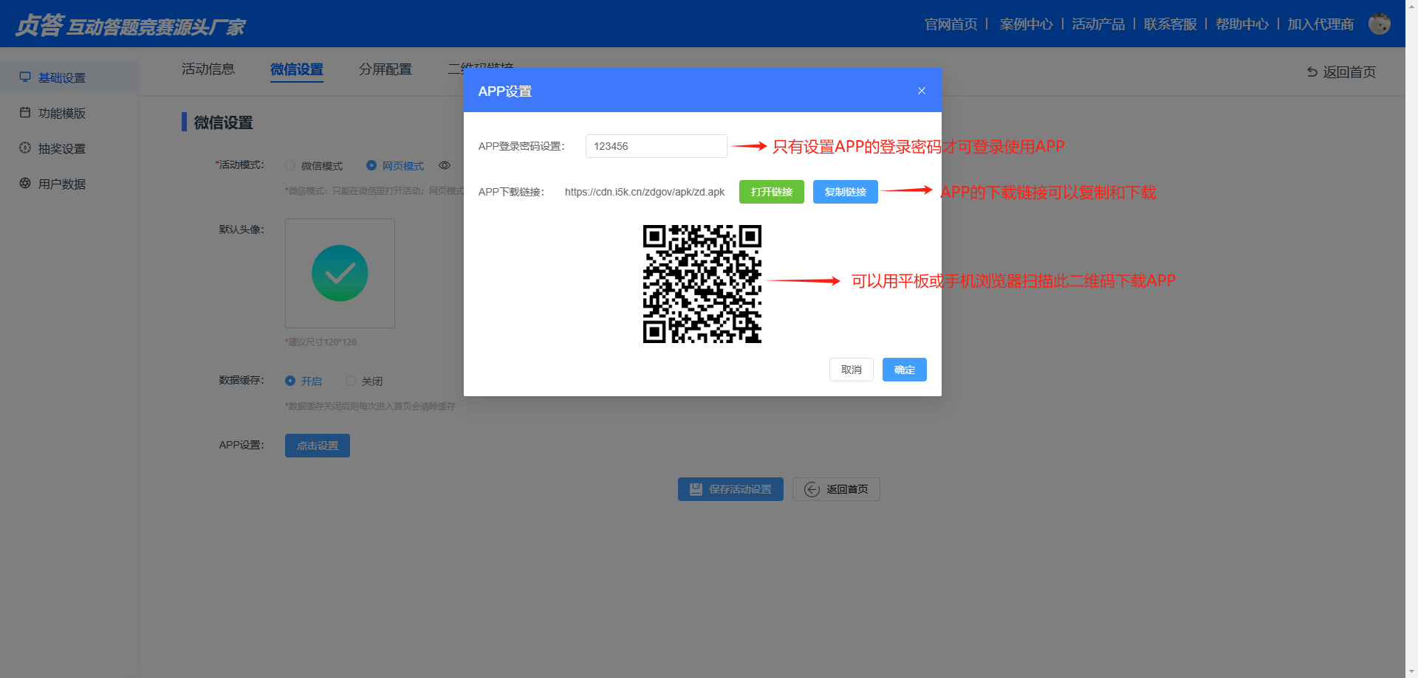
Task: Open 抽奖设置 in the sidebar
Action: coord(69,148)
